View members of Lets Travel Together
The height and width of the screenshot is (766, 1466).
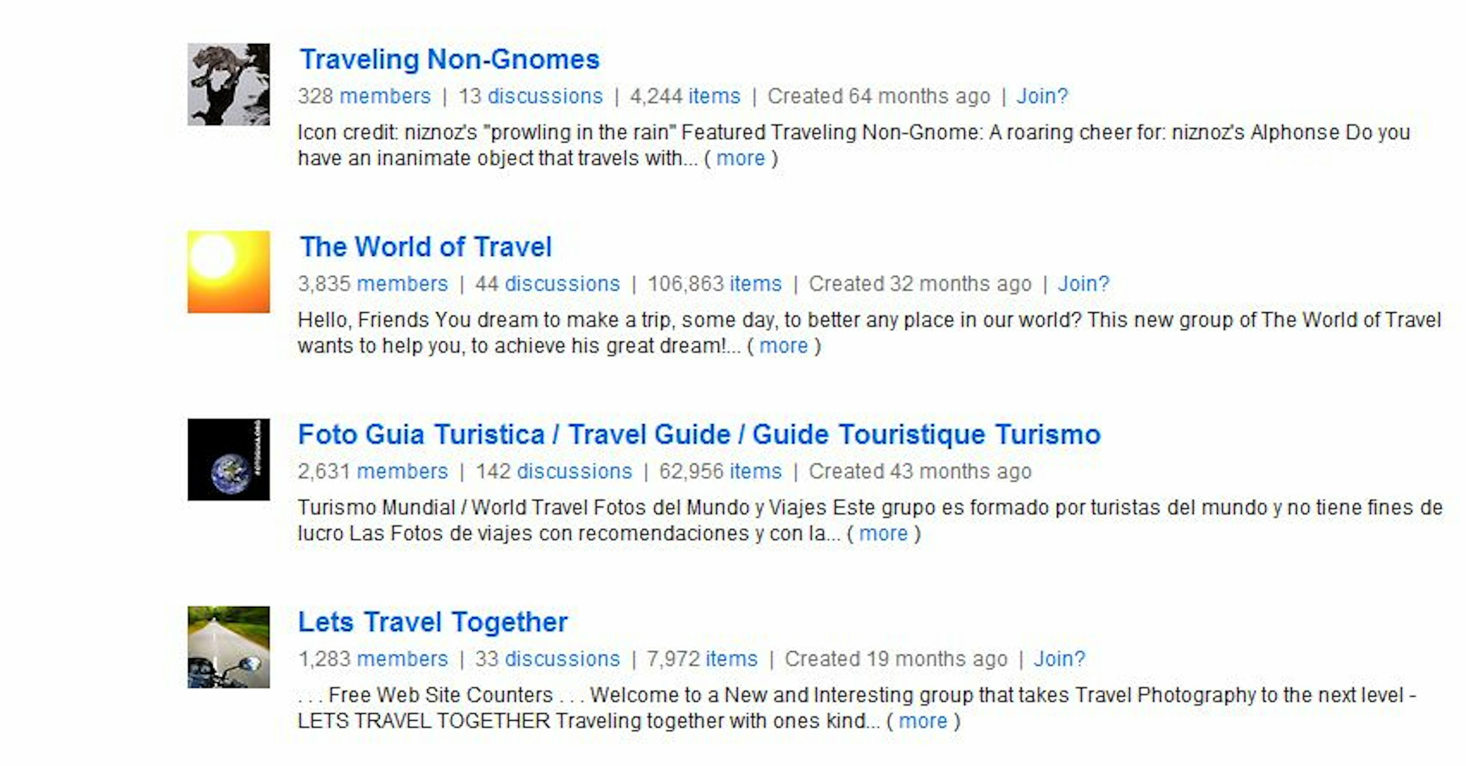(x=402, y=659)
